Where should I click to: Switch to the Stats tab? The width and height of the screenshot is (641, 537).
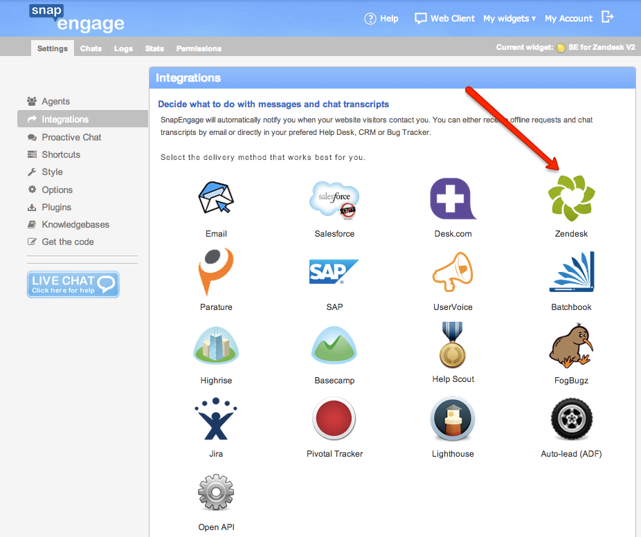tap(154, 48)
